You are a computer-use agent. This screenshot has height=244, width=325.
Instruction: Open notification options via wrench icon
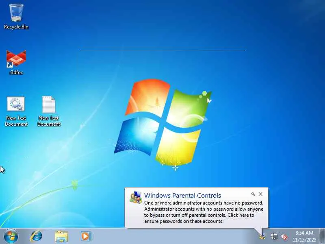click(x=253, y=194)
